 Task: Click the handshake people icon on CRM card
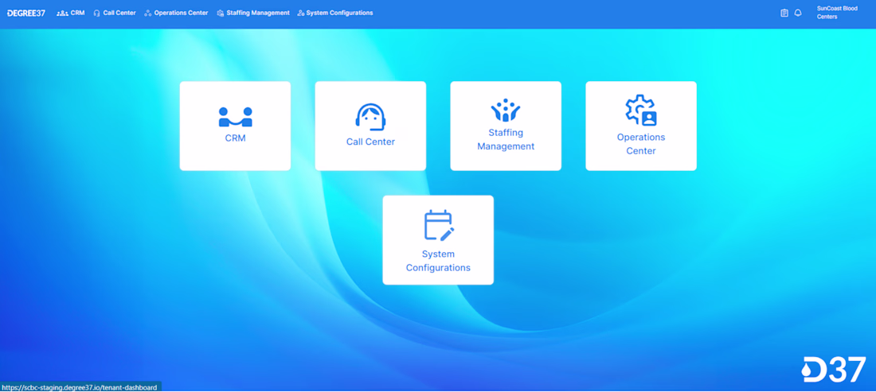pos(235,117)
